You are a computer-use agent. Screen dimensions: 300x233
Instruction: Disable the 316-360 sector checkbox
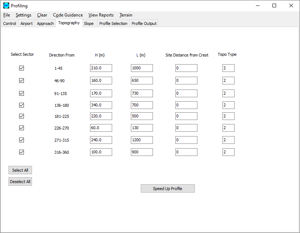(x=21, y=152)
